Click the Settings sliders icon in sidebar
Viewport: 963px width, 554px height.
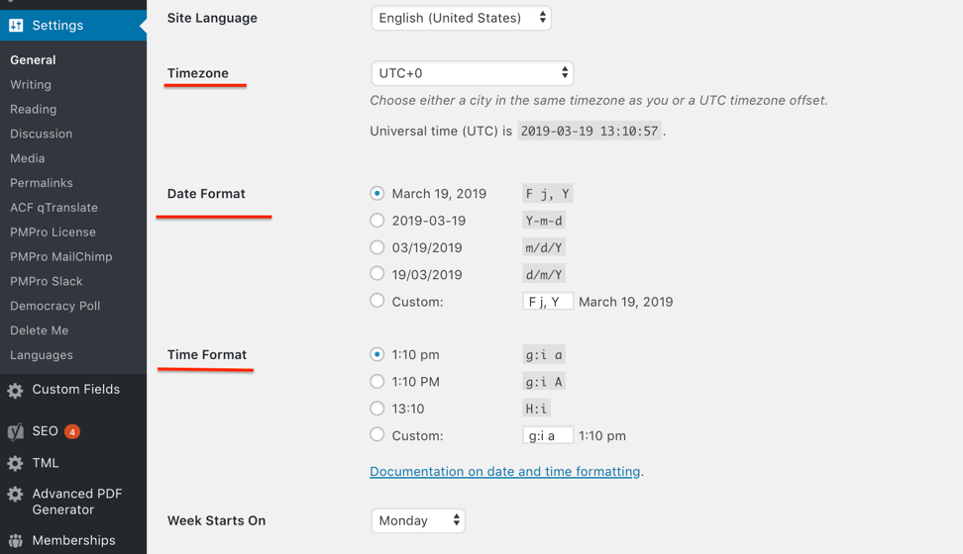[x=16, y=25]
